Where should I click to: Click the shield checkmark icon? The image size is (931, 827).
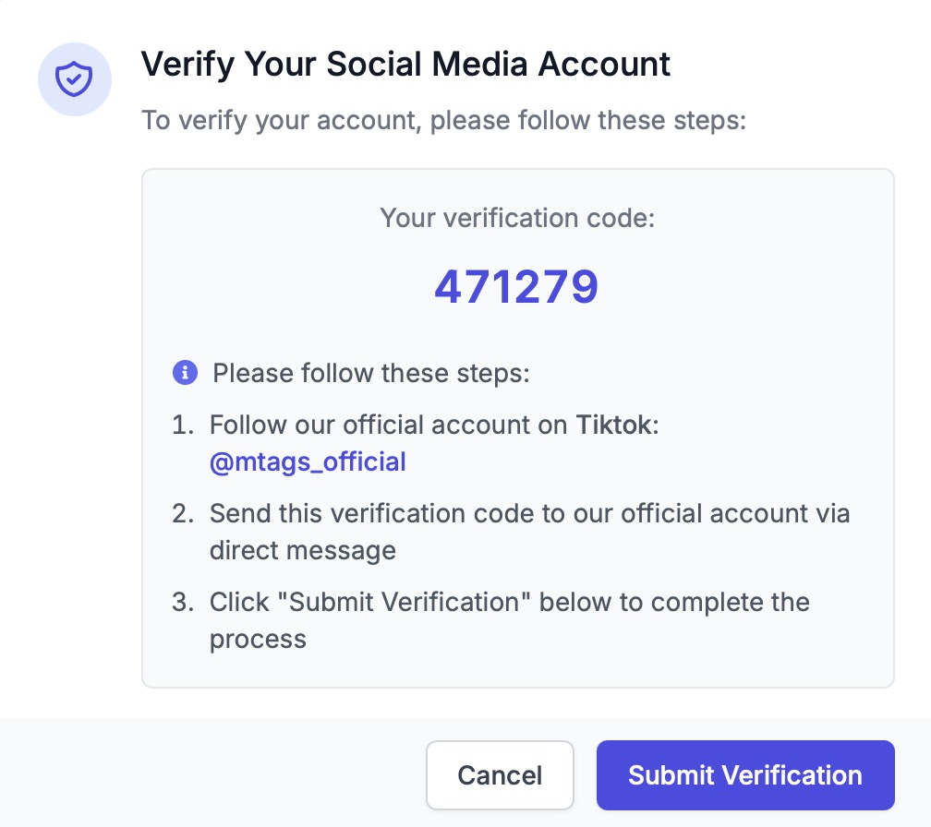coord(74,78)
